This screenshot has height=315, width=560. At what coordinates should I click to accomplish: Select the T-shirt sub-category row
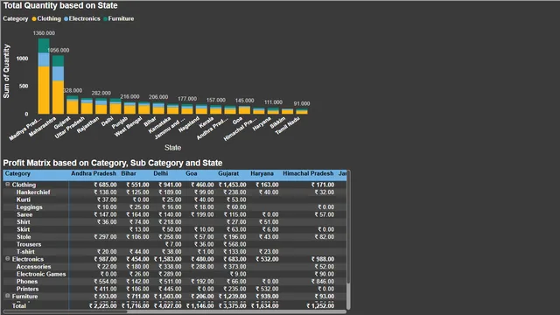point(25,252)
